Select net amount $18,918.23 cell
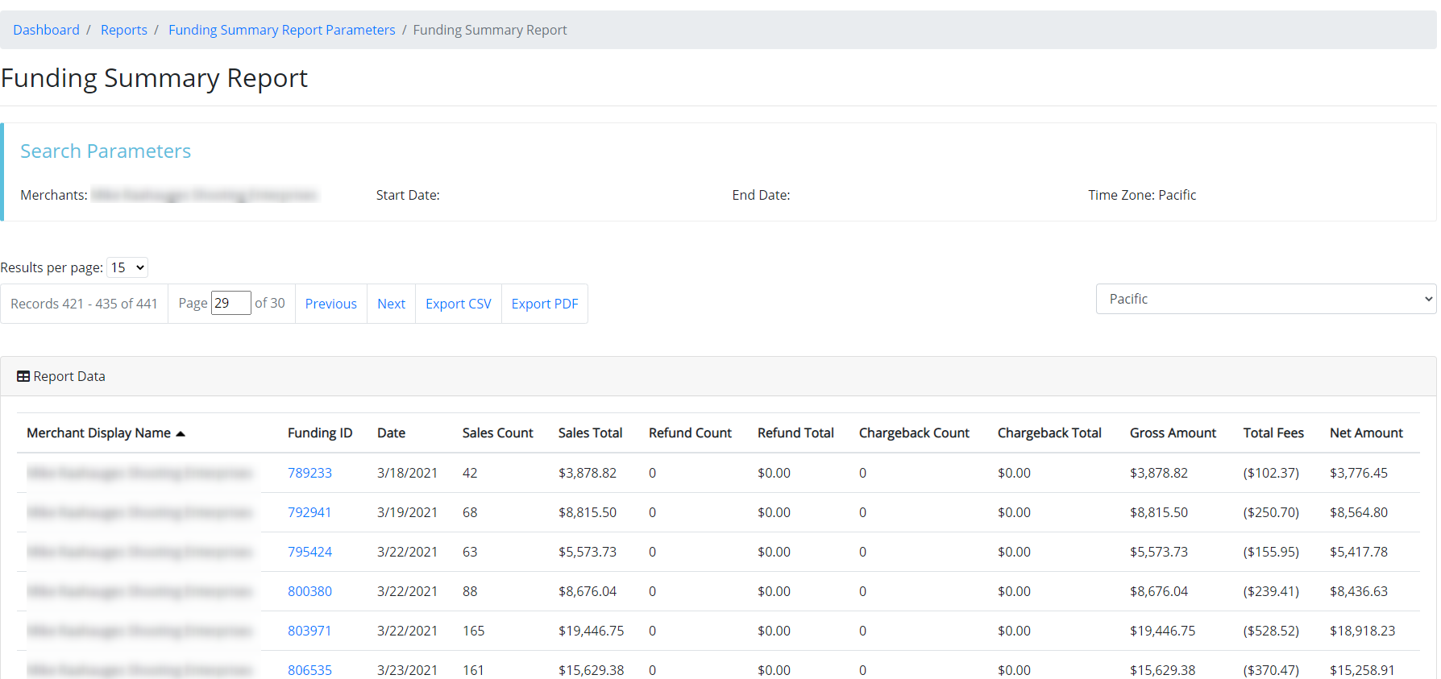Viewport: 1441px width, 679px height. tap(1362, 631)
